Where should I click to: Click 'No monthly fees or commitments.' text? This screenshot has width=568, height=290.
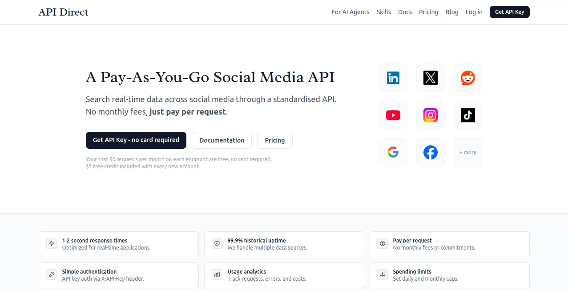click(x=434, y=248)
